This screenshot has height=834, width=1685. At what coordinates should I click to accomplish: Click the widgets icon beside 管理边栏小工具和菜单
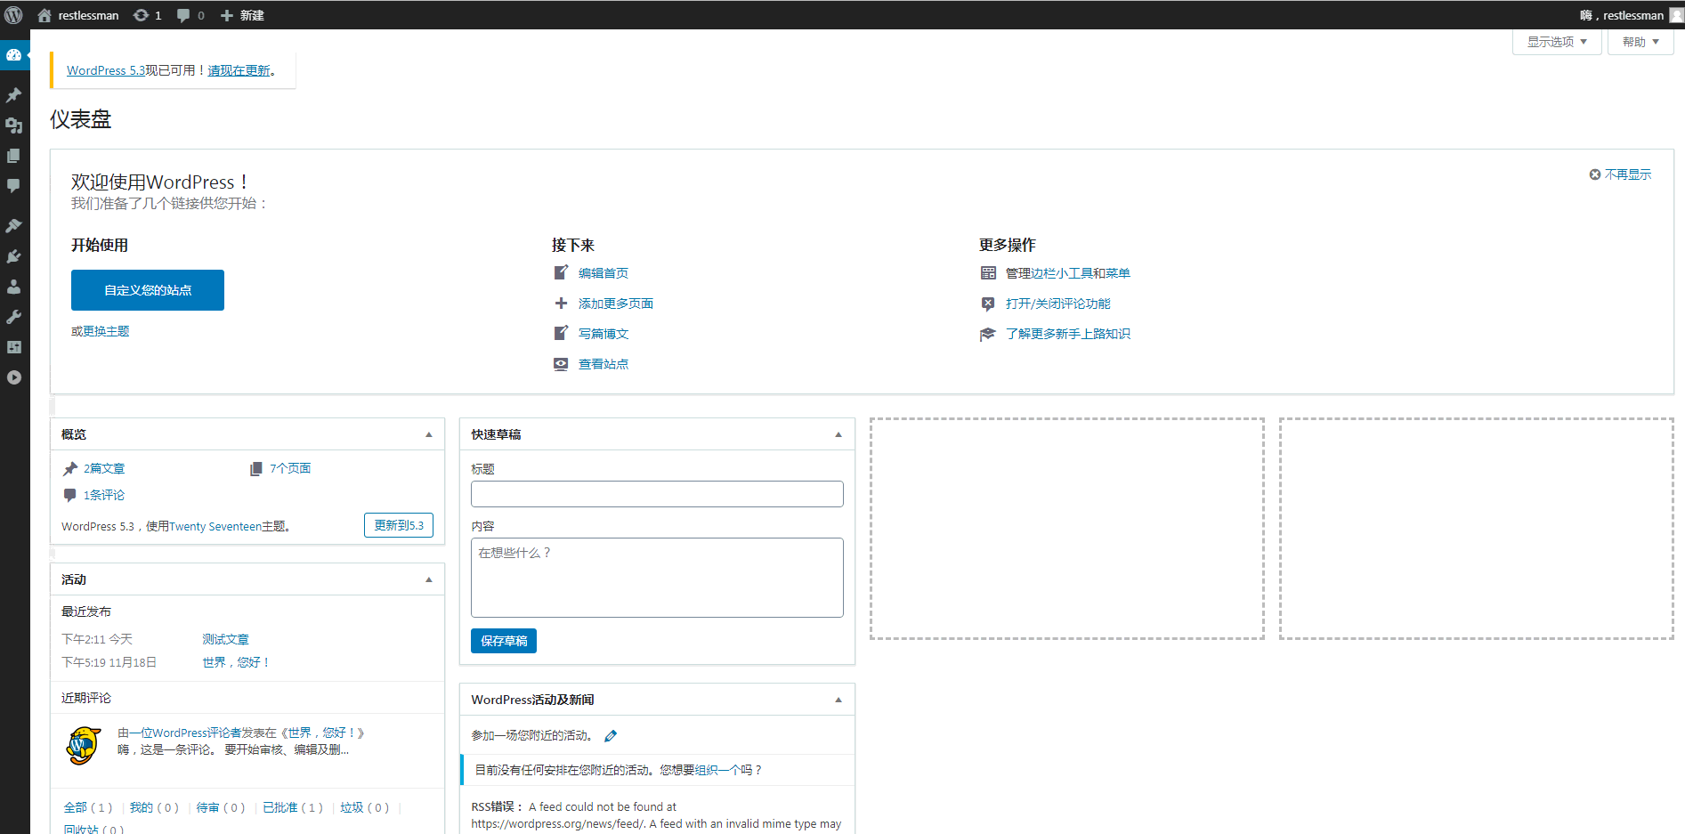[x=988, y=273]
